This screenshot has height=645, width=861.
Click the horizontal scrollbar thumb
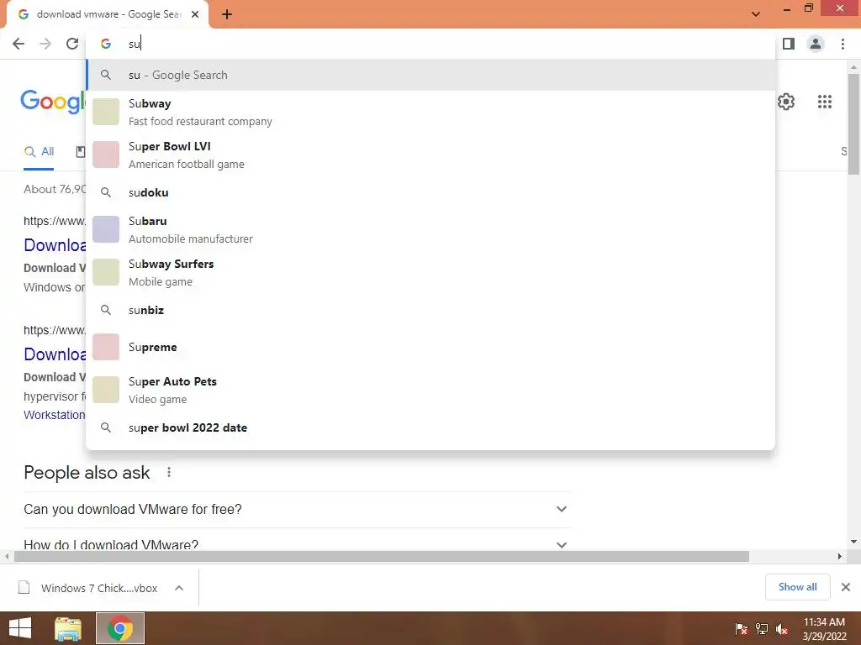(382, 557)
